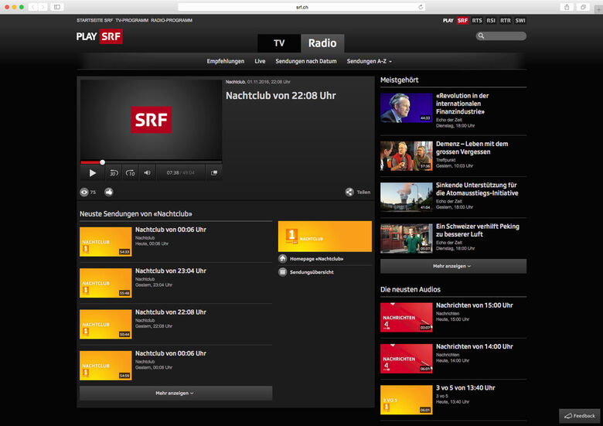
Task: Select RTR channel link
Action: click(506, 21)
